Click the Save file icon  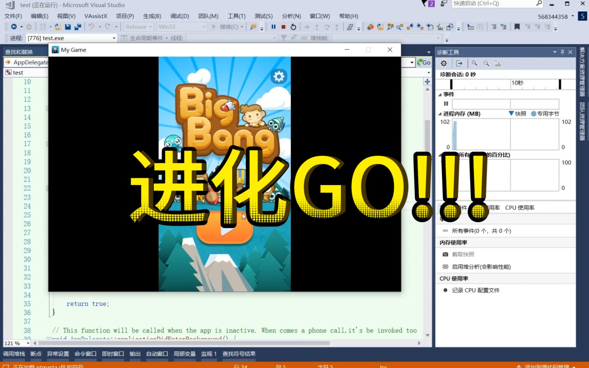click(68, 27)
